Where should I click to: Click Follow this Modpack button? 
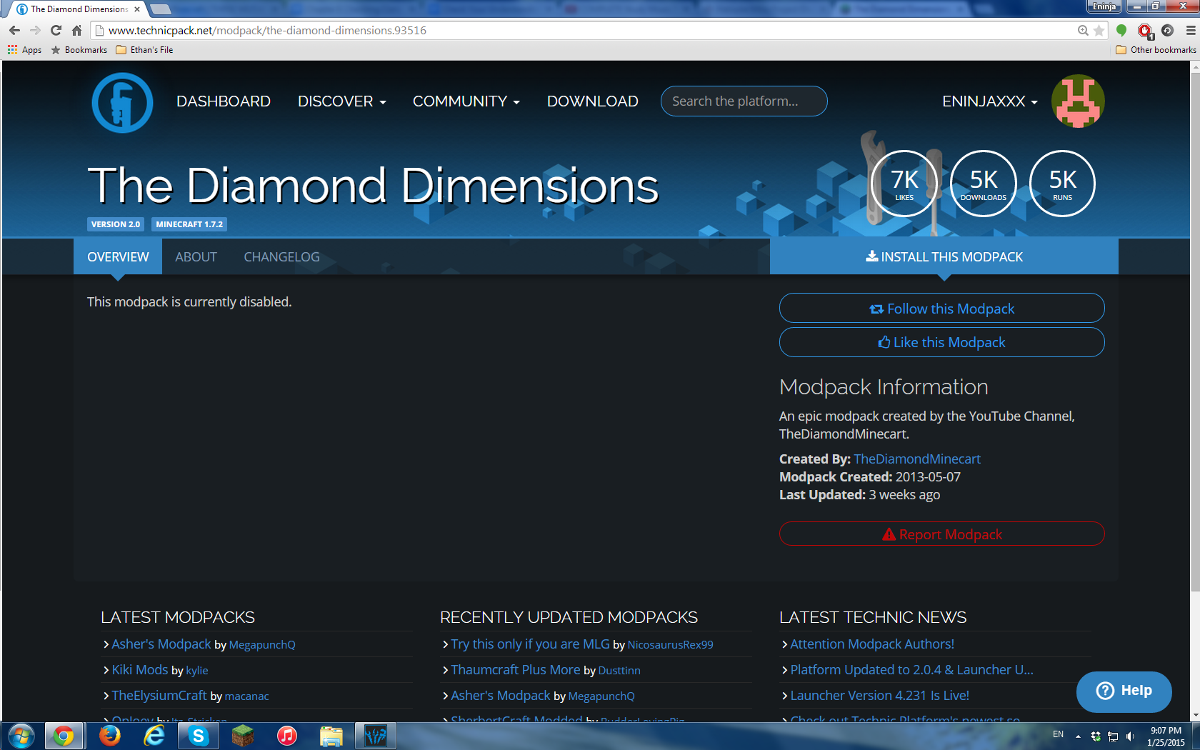point(942,309)
